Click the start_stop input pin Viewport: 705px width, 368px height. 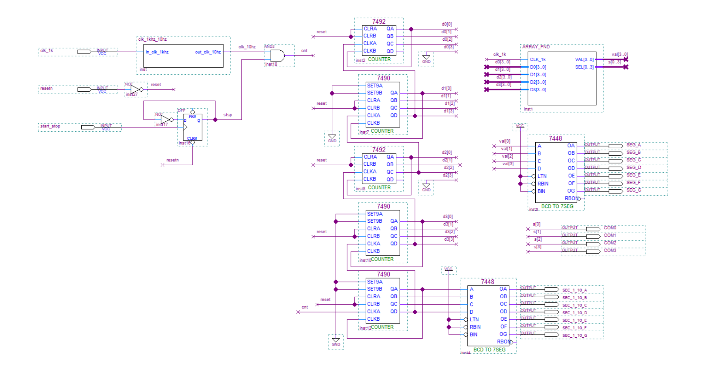pyautogui.click(x=88, y=127)
